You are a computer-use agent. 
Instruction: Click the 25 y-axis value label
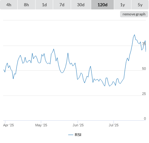[x=144, y=94]
